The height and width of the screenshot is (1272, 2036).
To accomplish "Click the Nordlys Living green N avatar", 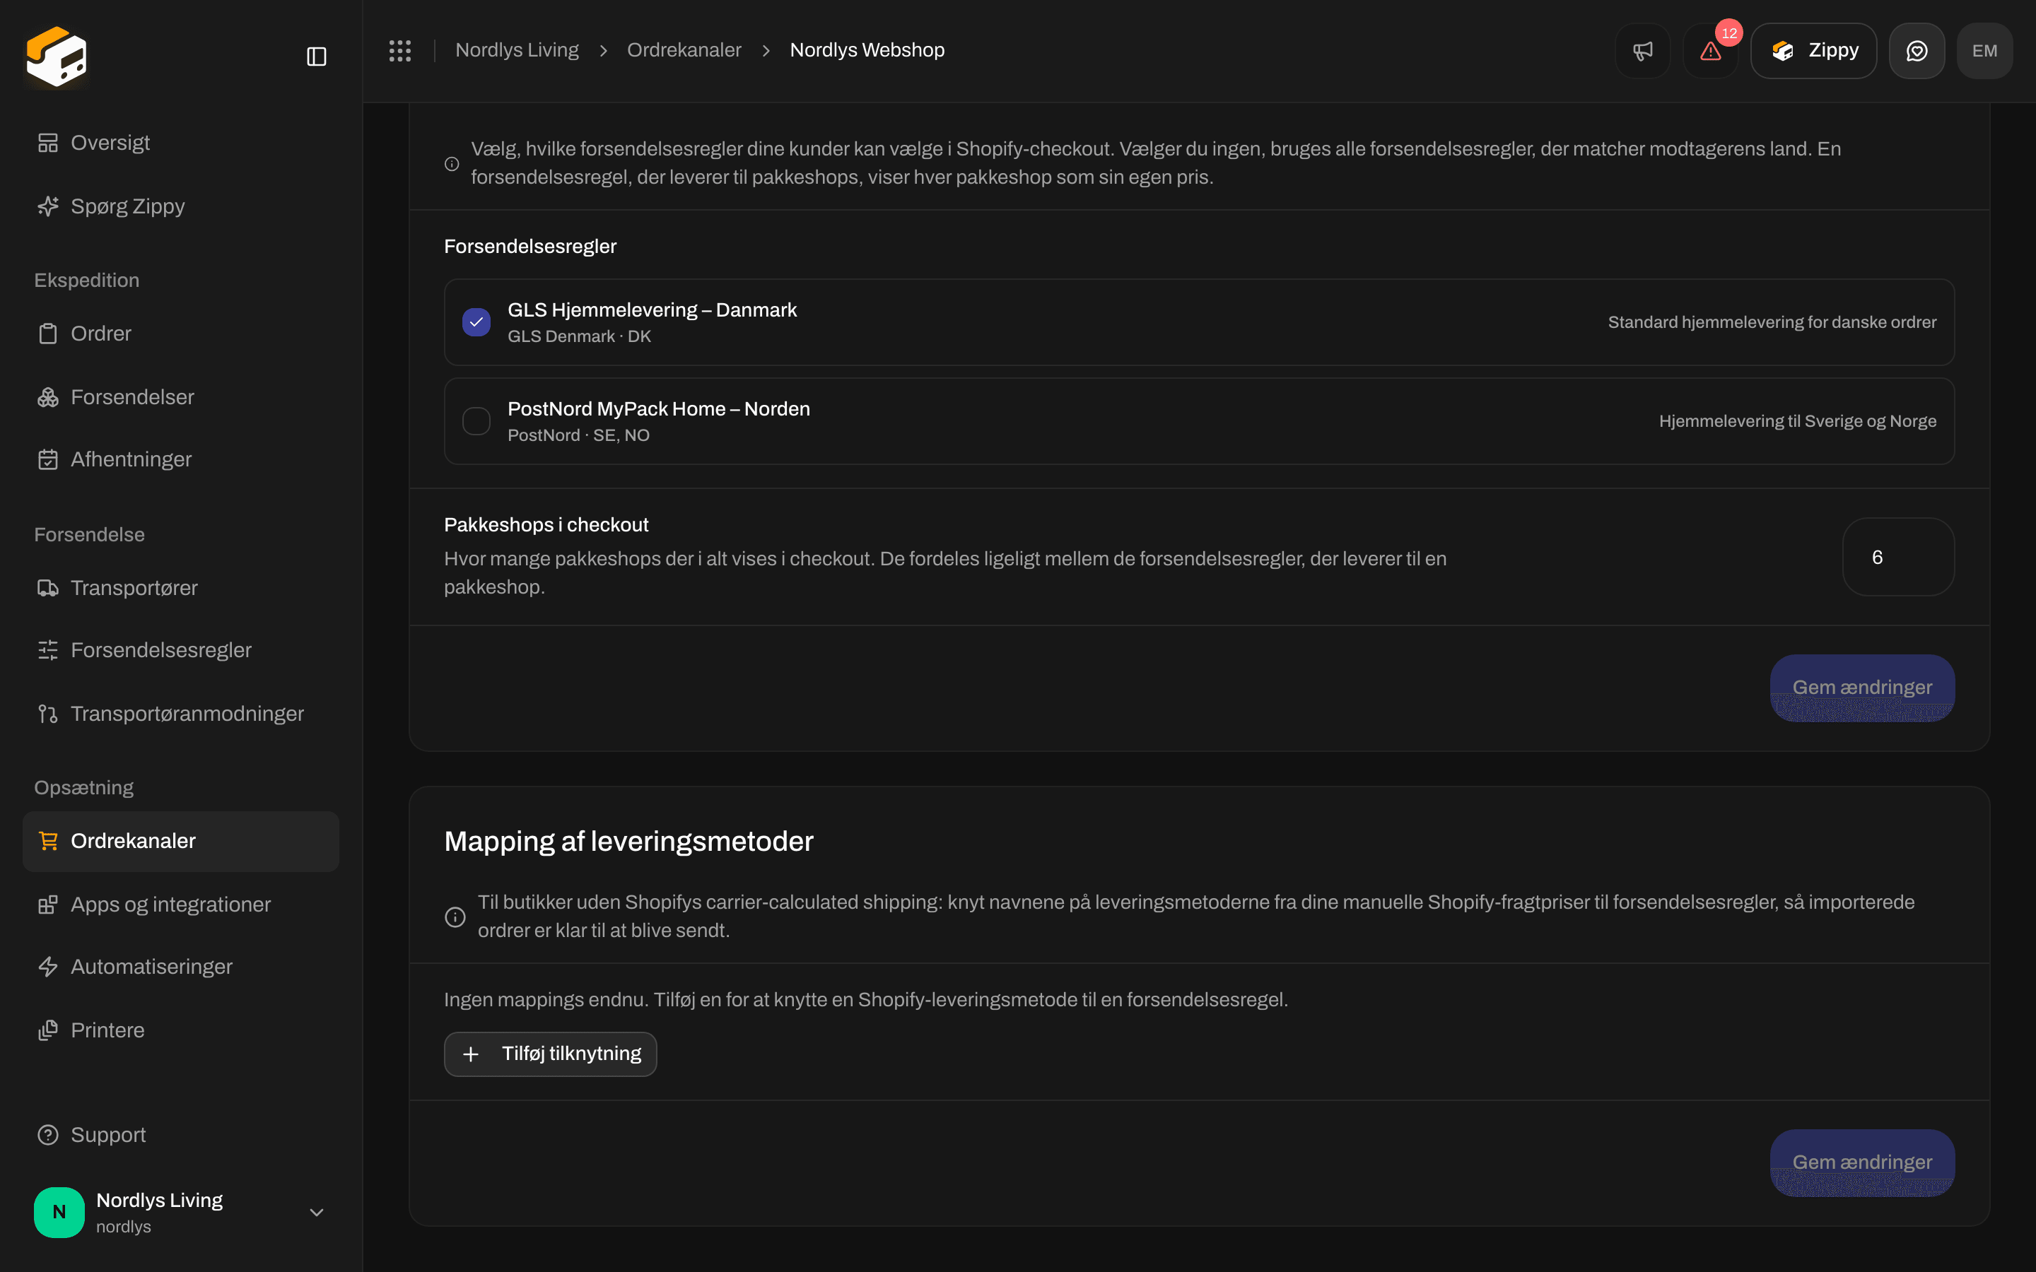I will pyautogui.click(x=59, y=1211).
